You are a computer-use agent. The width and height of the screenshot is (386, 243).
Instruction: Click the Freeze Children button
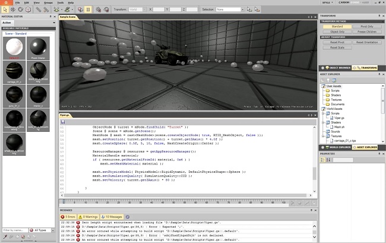(367, 31)
